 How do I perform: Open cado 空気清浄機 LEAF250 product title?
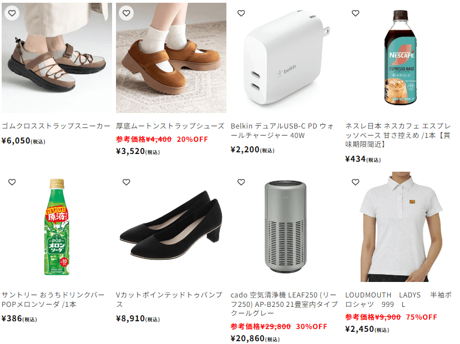(284, 304)
